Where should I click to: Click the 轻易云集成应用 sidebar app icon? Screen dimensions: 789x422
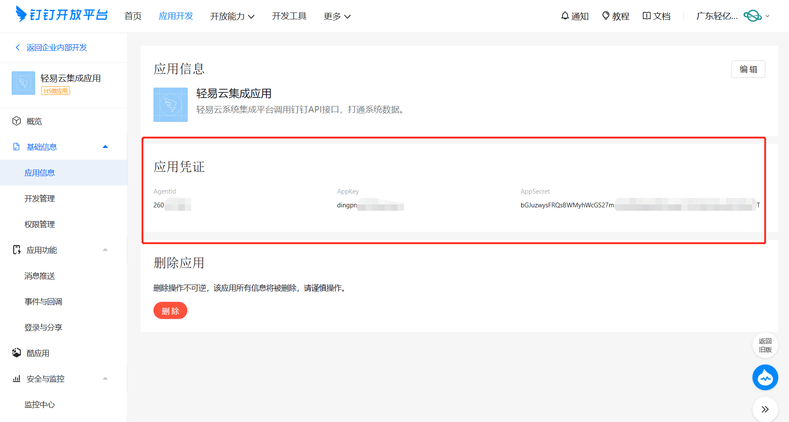(x=23, y=83)
